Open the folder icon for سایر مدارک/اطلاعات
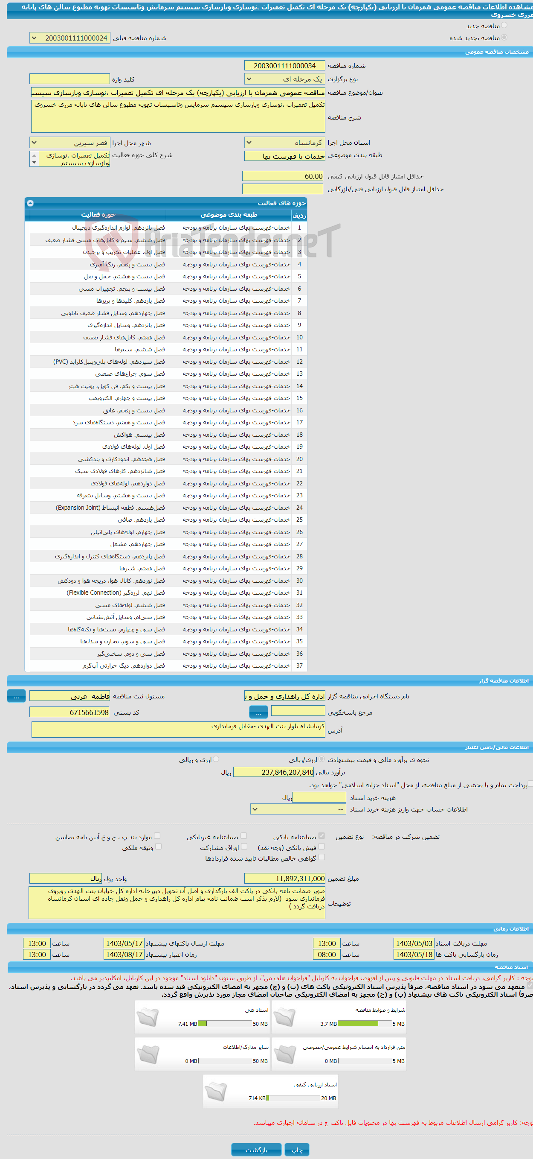Image resolution: width=533 pixels, height=1159 pixels. pos(148,1054)
